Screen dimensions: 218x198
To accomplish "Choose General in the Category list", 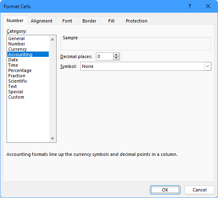I will (28, 38).
